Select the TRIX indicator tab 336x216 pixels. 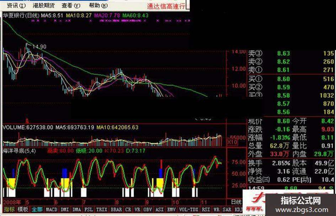[x=102, y=209]
